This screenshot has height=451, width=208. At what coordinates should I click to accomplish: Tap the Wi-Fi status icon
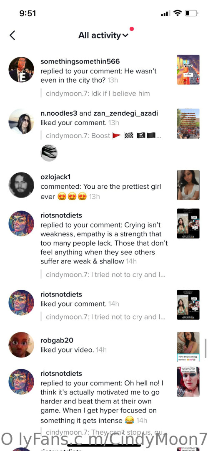(x=178, y=13)
